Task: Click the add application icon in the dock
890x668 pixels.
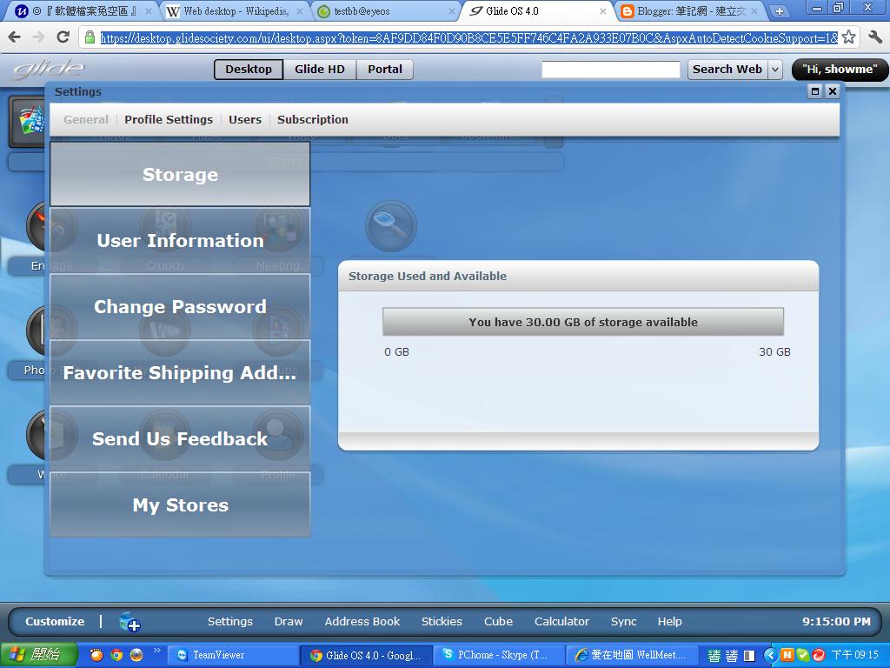Action: 130,622
